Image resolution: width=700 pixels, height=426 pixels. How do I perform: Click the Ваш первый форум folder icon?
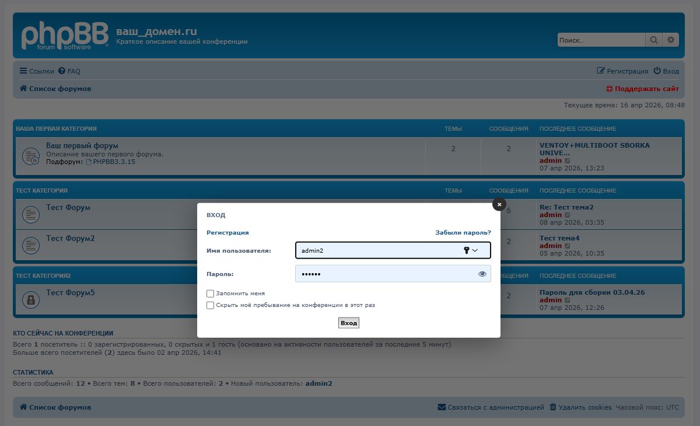tap(30, 156)
